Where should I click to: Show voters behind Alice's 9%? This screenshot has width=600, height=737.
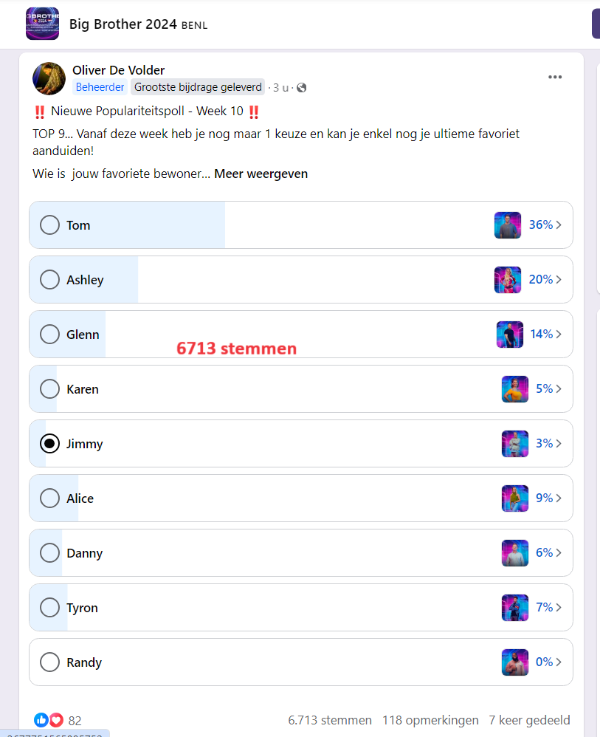click(x=549, y=498)
